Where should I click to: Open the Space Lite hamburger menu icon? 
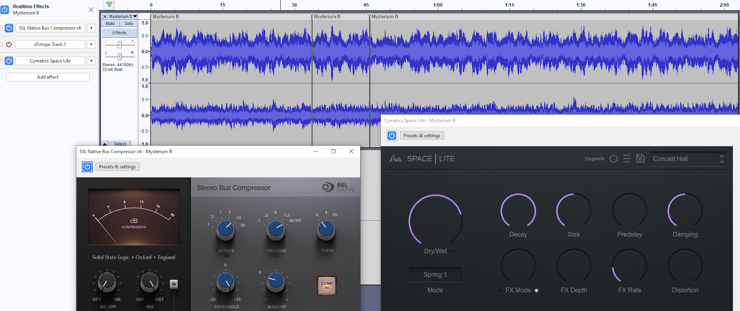tap(627, 159)
